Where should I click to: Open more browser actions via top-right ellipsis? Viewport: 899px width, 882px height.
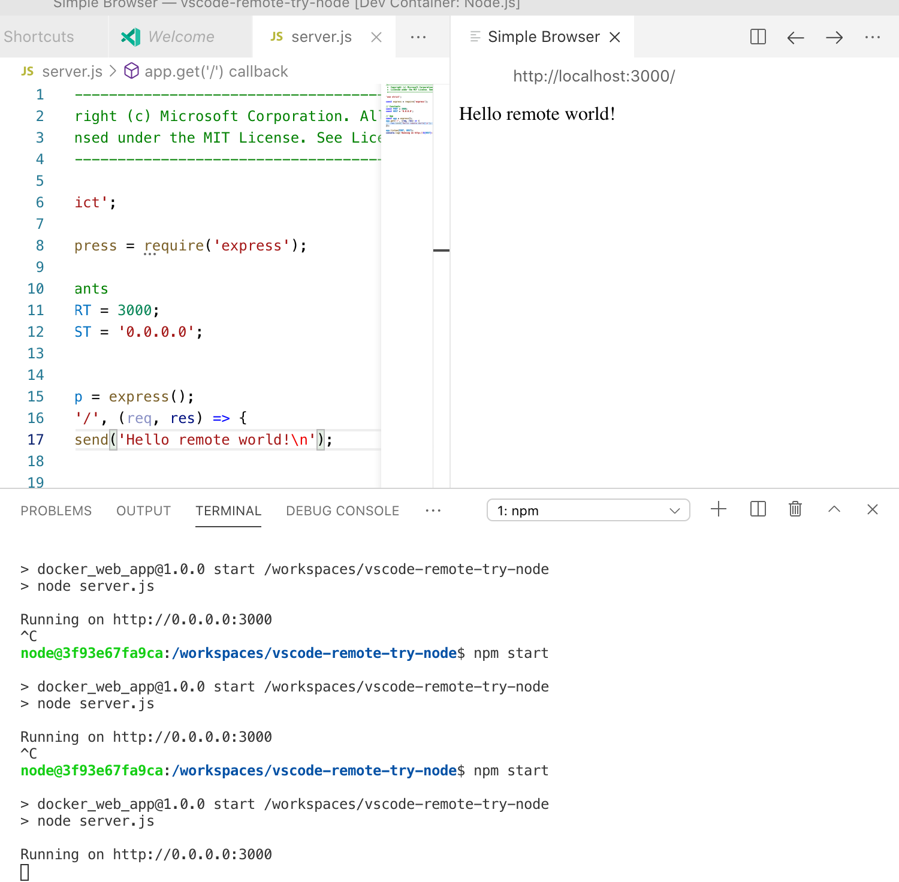872,37
